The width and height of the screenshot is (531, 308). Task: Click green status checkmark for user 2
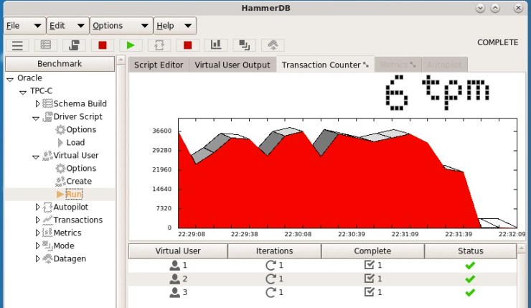tap(470, 279)
